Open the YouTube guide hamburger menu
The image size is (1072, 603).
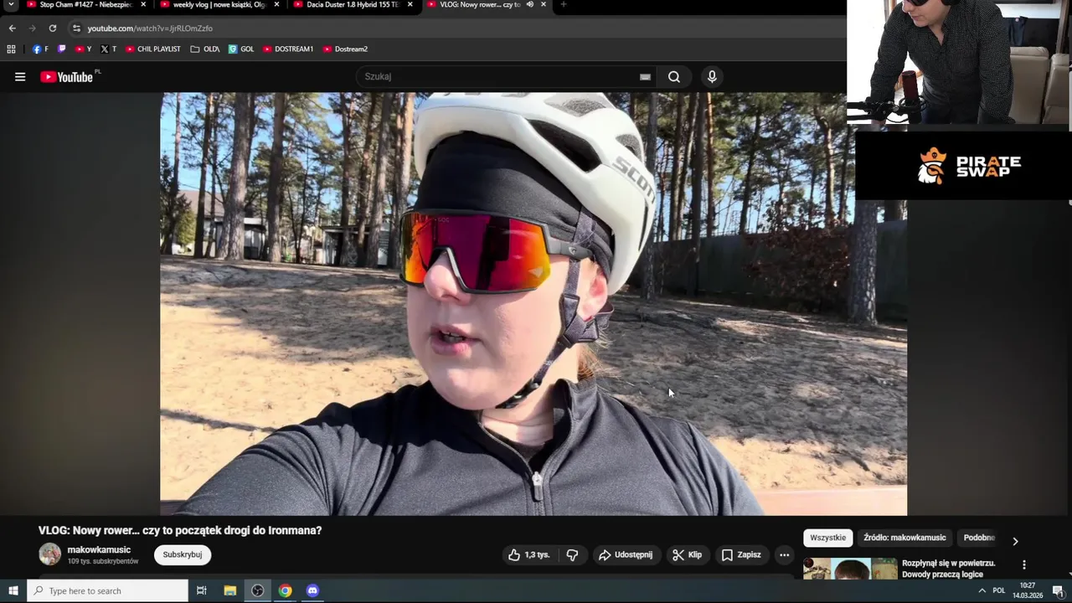click(20, 77)
